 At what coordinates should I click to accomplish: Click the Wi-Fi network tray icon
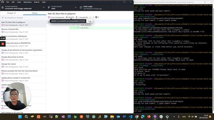click(x=189, y=117)
